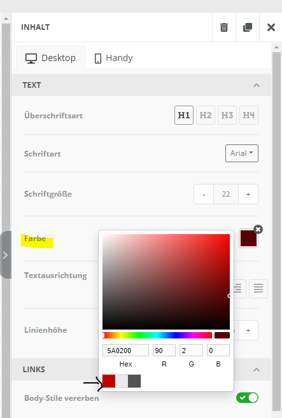Select the dark gray preset swatch
This screenshot has width=282, height=418.
134,381
